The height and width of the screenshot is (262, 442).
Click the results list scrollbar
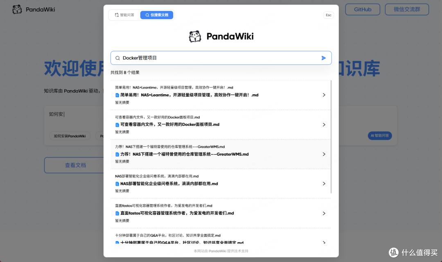click(331, 137)
